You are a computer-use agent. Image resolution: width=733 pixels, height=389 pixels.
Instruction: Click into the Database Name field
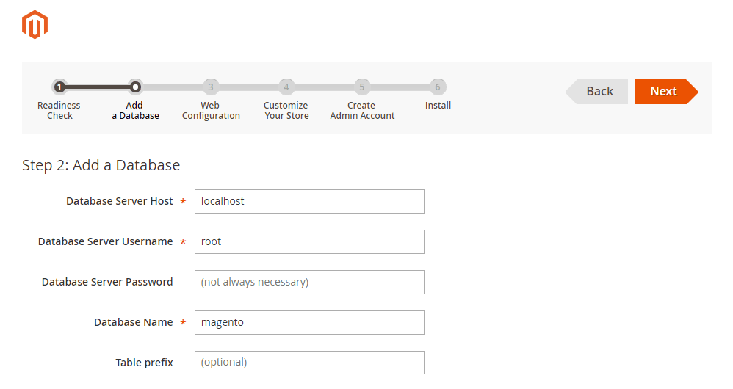pos(309,323)
